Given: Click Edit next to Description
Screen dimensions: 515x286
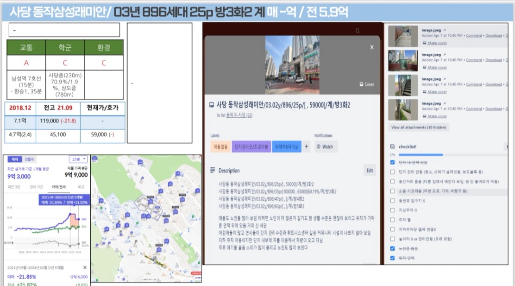Looking at the screenshot, I should 370,170.
